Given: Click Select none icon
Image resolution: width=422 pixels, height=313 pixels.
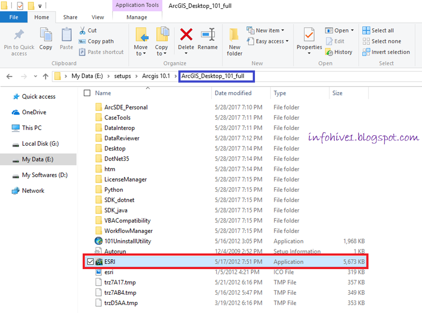Looking at the screenshot, I should point(366,41).
